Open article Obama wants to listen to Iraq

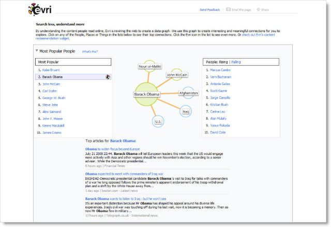126,199
